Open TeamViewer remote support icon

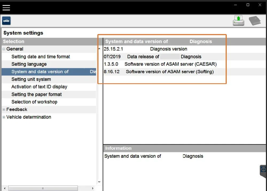263,170
